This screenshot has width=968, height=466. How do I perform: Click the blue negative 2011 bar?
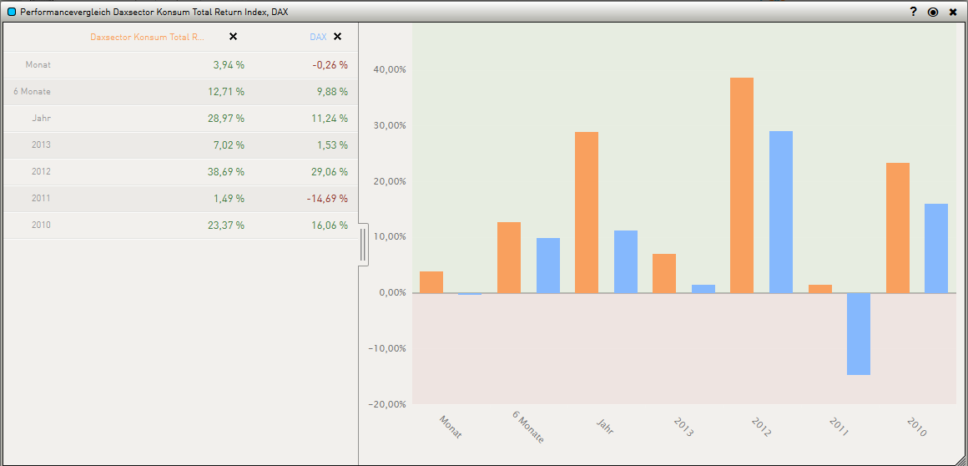click(859, 334)
